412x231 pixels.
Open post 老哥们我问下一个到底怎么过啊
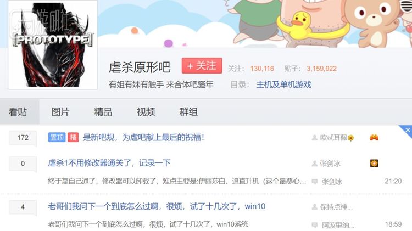157,206
